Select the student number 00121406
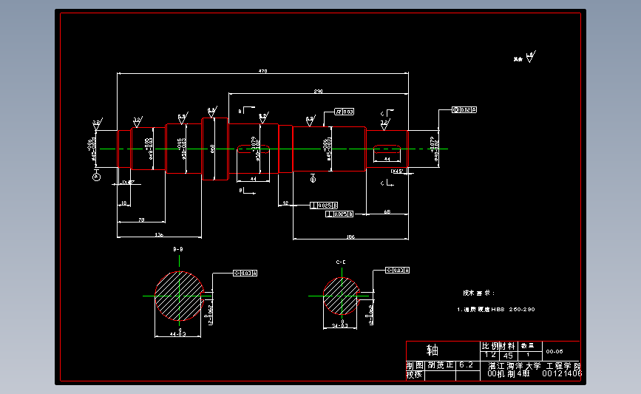 (x=562, y=373)
